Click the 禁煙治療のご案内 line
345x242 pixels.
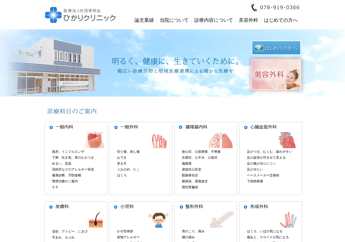pos(65,181)
